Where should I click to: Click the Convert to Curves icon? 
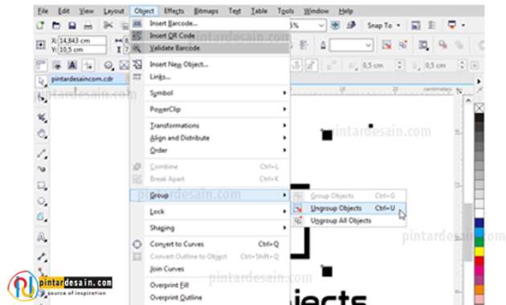137,244
